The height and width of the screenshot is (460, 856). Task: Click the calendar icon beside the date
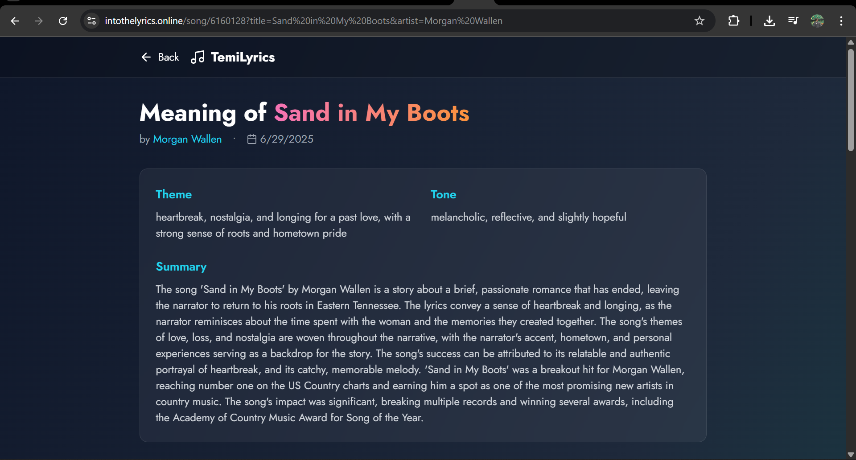pos(251,139)
